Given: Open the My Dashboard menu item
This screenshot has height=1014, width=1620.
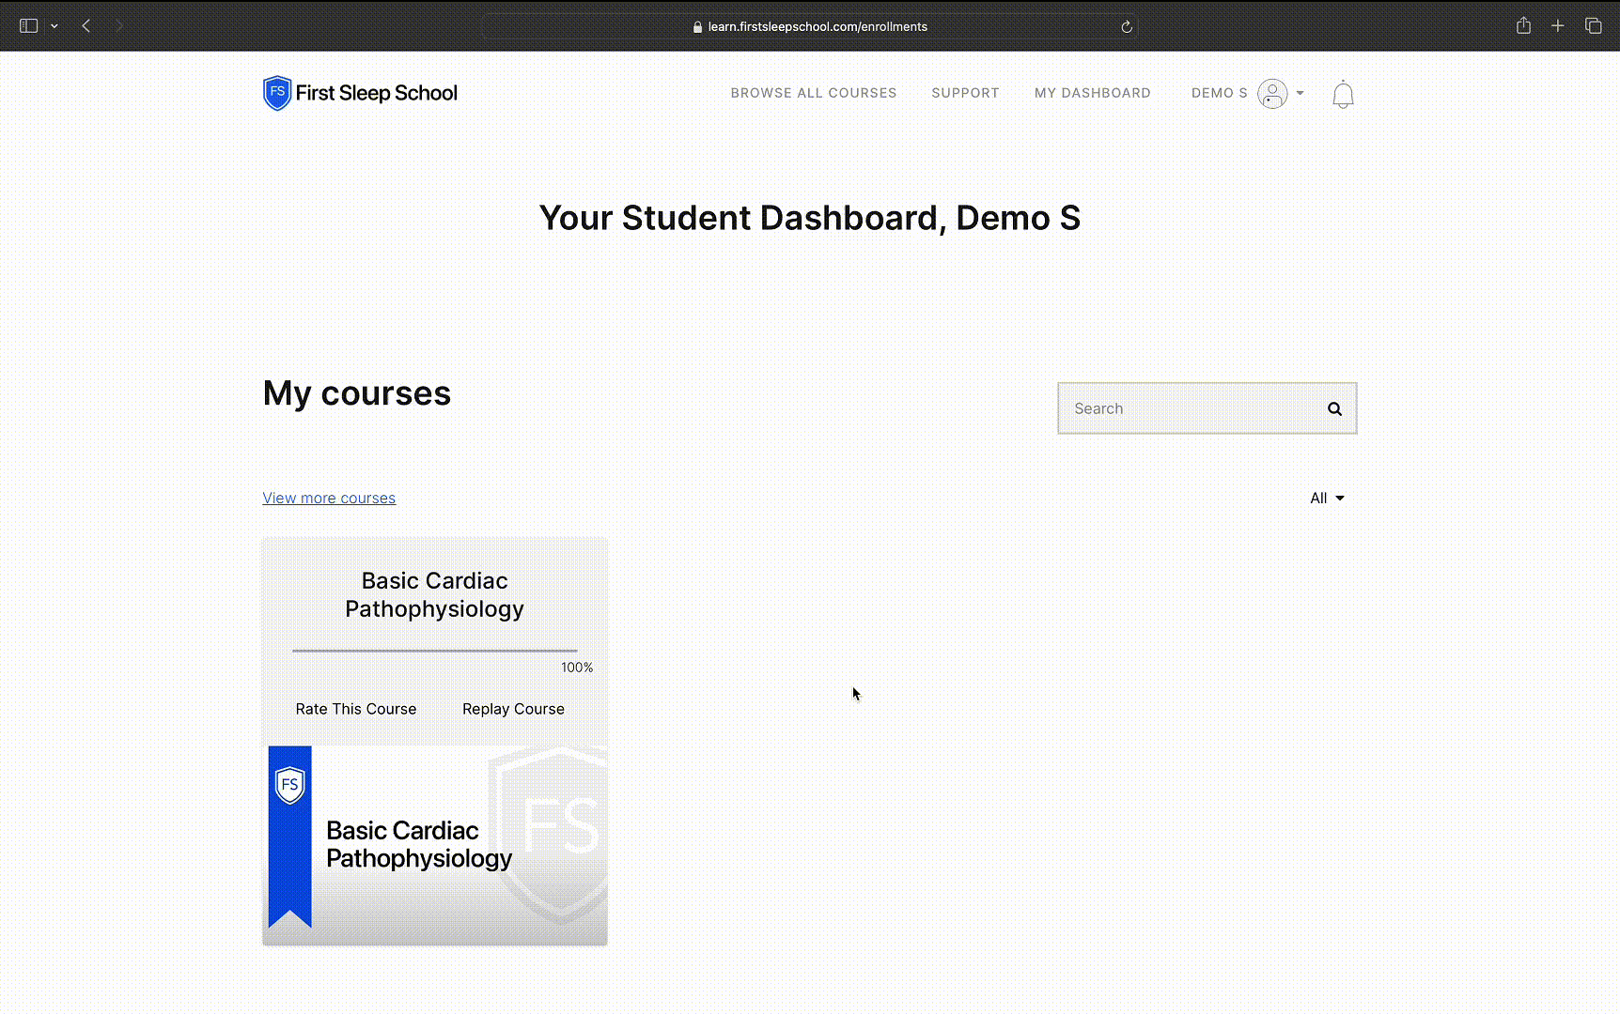Looking at the screenshot, I should (1092, 93).
